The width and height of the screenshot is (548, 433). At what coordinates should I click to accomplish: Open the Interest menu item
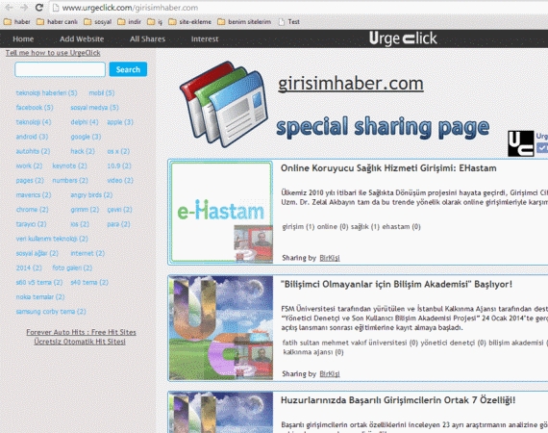[205, 38]
